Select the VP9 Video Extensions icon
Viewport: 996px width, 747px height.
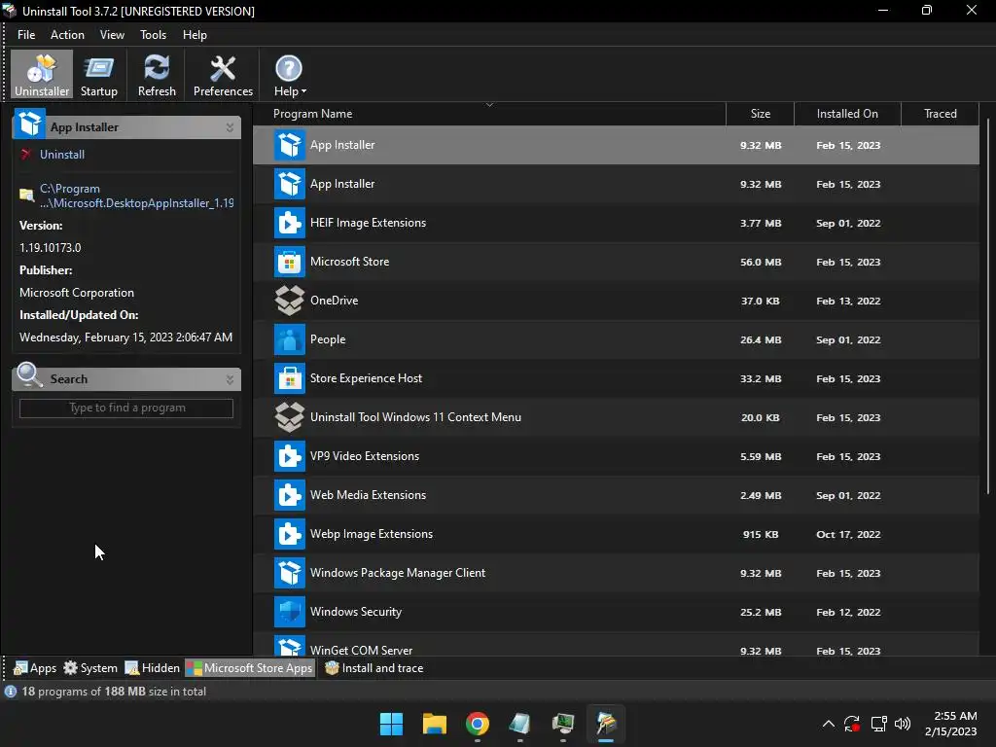click(x=290, y=456)
